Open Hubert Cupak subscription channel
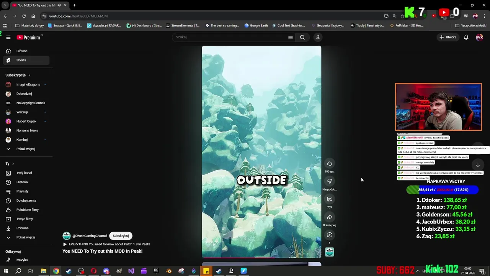The height and width of the screenshot is (276, 490). tap(26, 121)
